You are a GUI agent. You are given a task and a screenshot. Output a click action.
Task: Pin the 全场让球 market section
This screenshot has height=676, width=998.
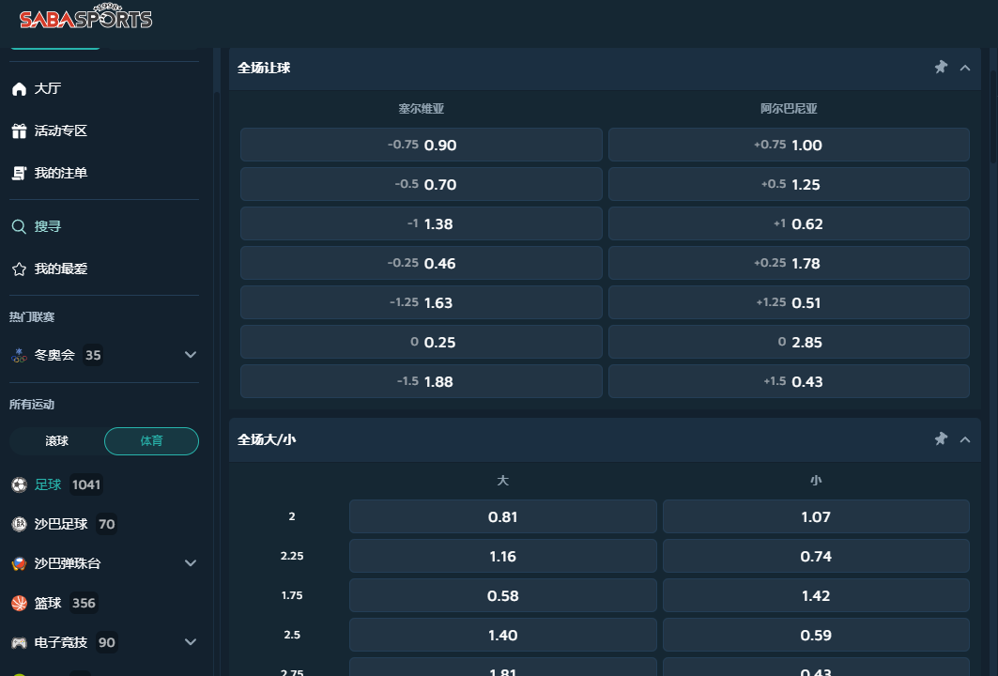coord(941,68)
